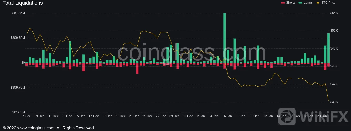351x131 pixels.
Task: Click the $619.5M top axis label
Action: coord(19,13)
